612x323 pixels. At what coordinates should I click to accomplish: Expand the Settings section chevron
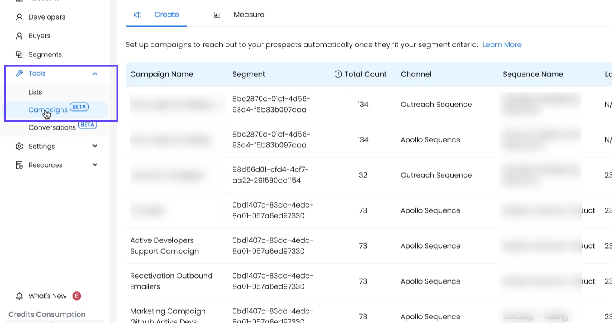(95, 146)
